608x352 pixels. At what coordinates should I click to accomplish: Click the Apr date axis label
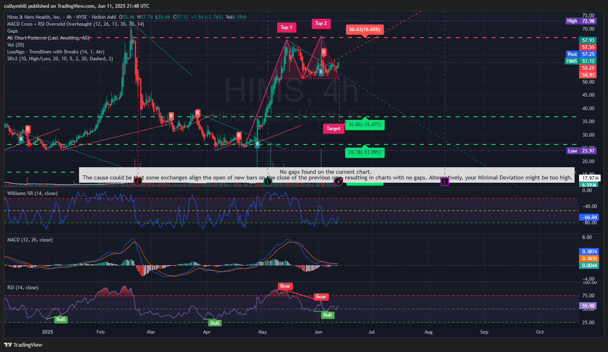pos(207,332)
